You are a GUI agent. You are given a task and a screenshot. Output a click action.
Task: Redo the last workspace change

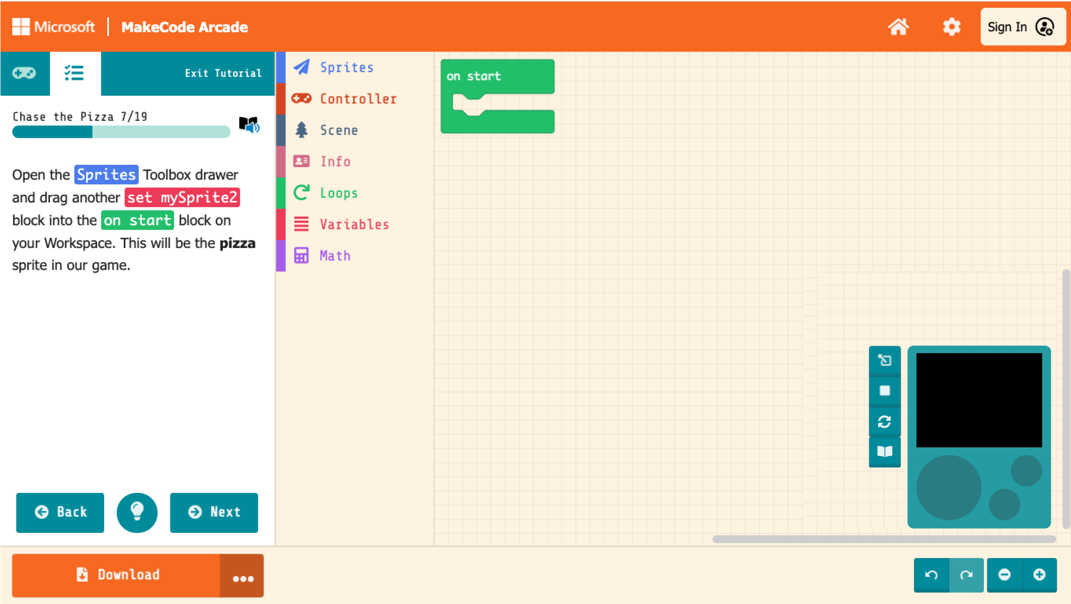(x=966, y=575)
